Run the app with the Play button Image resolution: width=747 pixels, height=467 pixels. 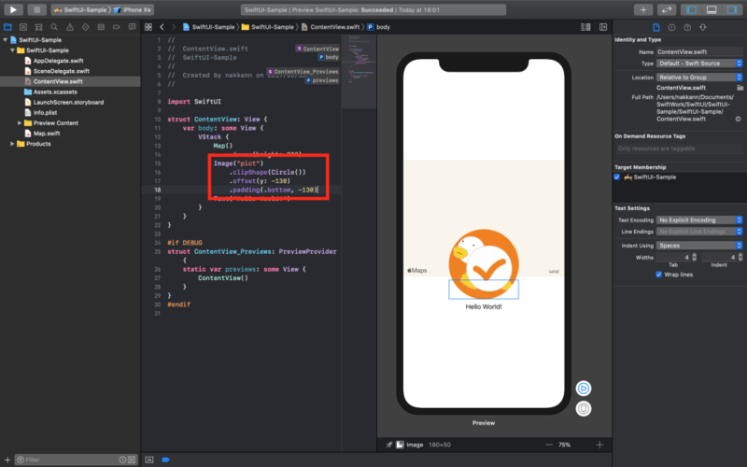tap(13, 9)
